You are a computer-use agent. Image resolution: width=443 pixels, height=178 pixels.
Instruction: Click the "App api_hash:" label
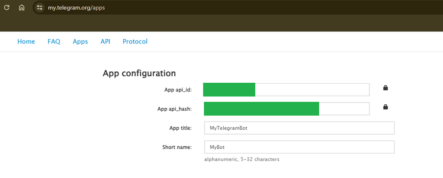(174, 109)
